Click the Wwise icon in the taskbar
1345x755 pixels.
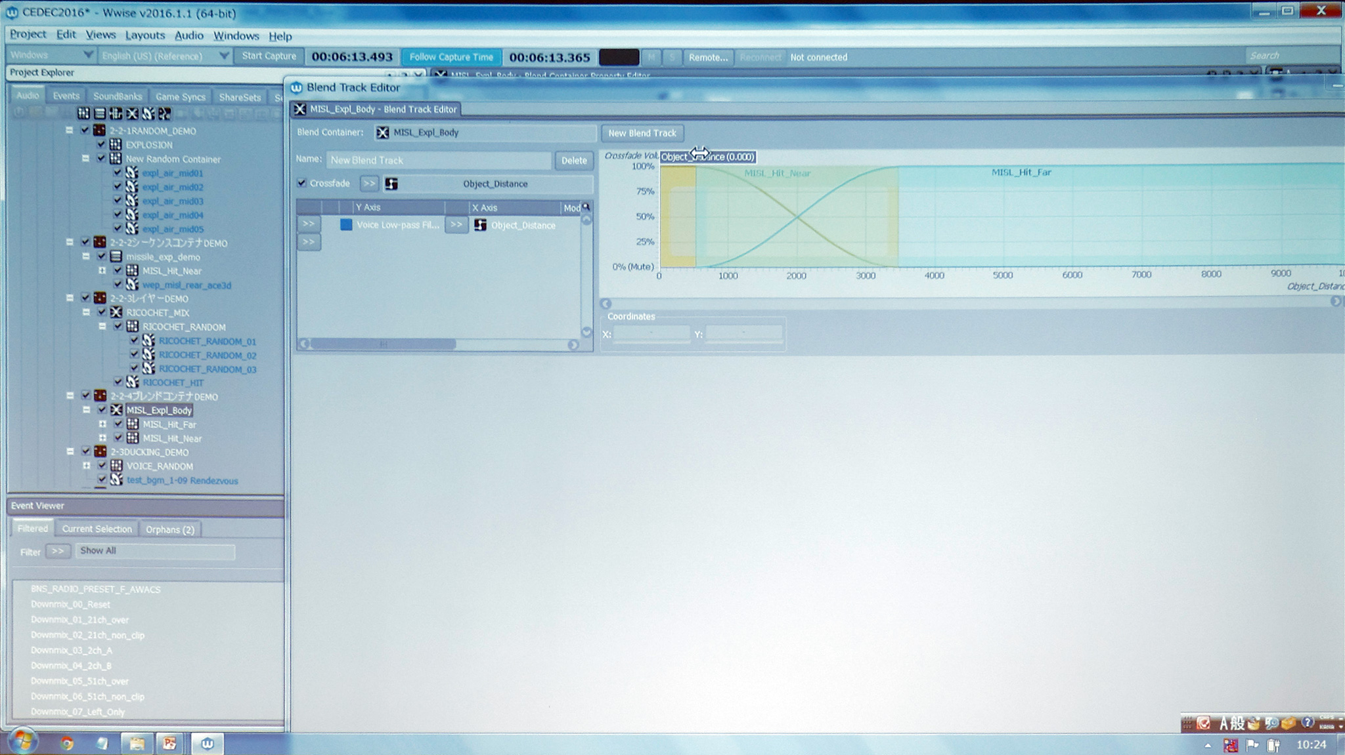coord(208,743)
